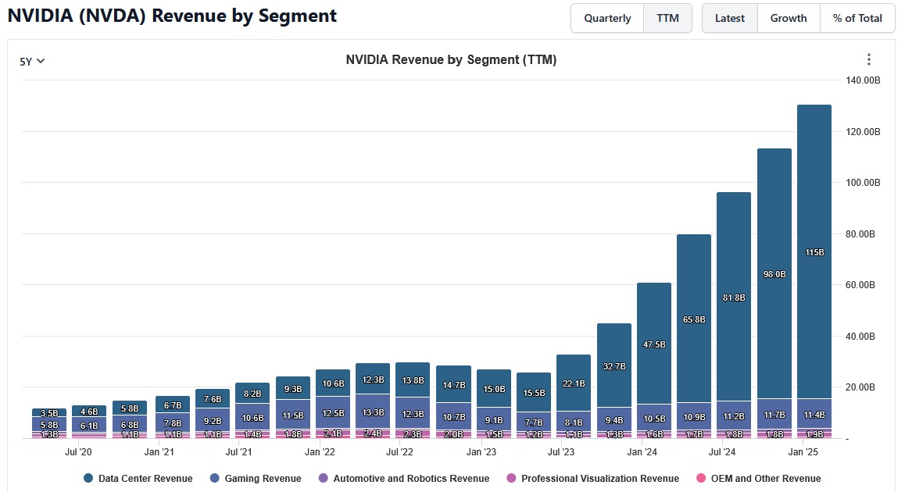Click the 47.5B Data Center bar segment
The height and width of the screenshot is (492, 905).
(x=654, y=344)
